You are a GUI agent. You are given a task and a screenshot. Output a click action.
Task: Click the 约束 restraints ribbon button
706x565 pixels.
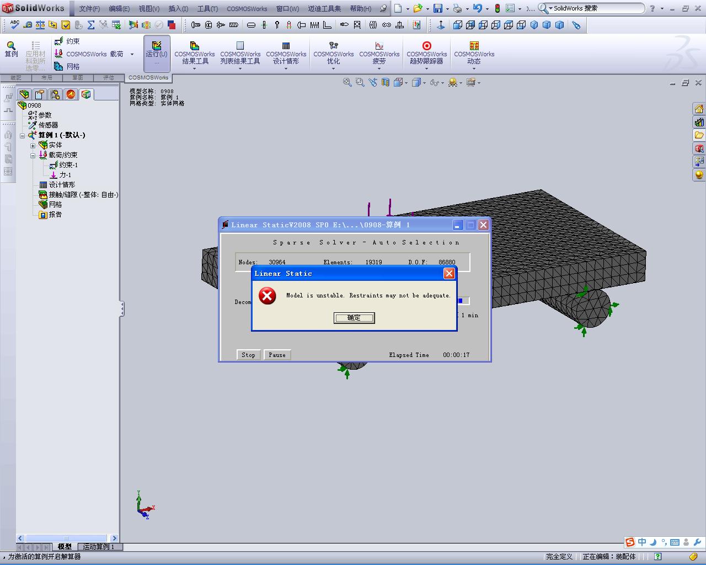click(67, 41)
